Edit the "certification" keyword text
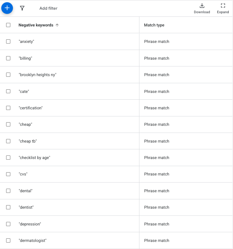This screenshot has width=233, height=249. pos(31,108)
